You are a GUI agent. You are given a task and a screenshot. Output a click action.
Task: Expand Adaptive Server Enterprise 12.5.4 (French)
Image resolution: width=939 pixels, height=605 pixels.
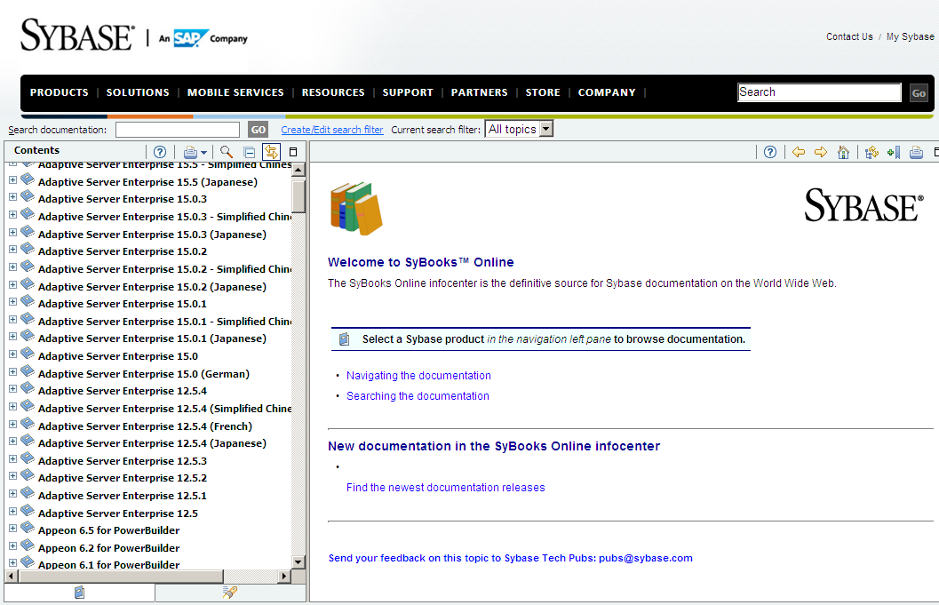(x=12, y=424)
